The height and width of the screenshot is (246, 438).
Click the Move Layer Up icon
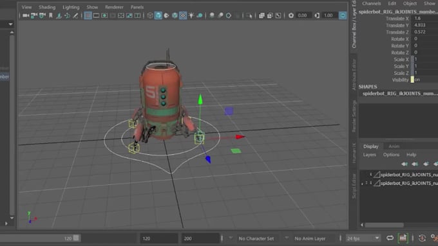click(405, 164)
